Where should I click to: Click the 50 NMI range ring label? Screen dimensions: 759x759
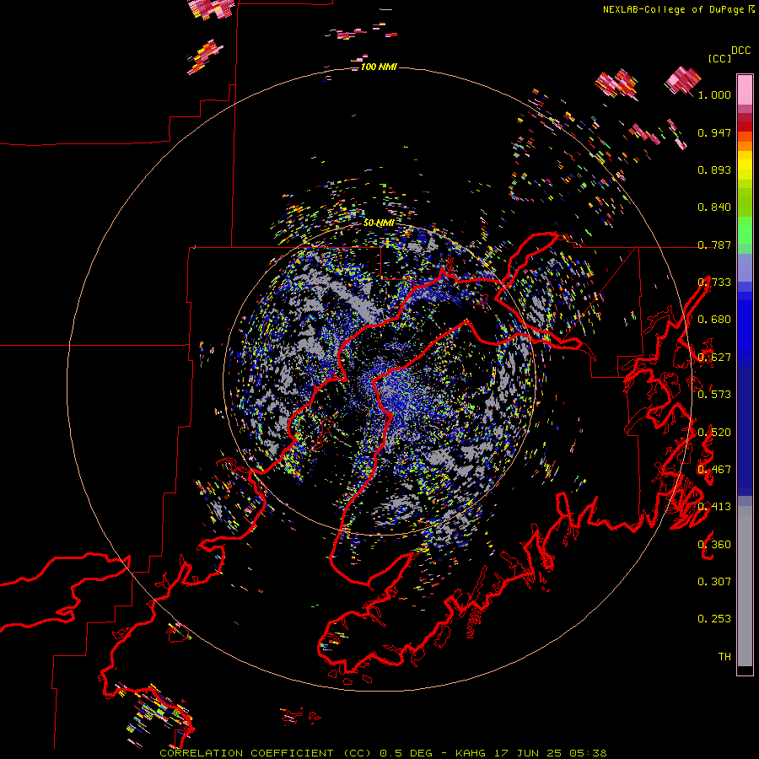[379, 223]
